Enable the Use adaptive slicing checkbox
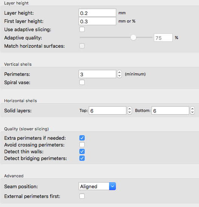199x207 pixels. (x=82, y=29)
